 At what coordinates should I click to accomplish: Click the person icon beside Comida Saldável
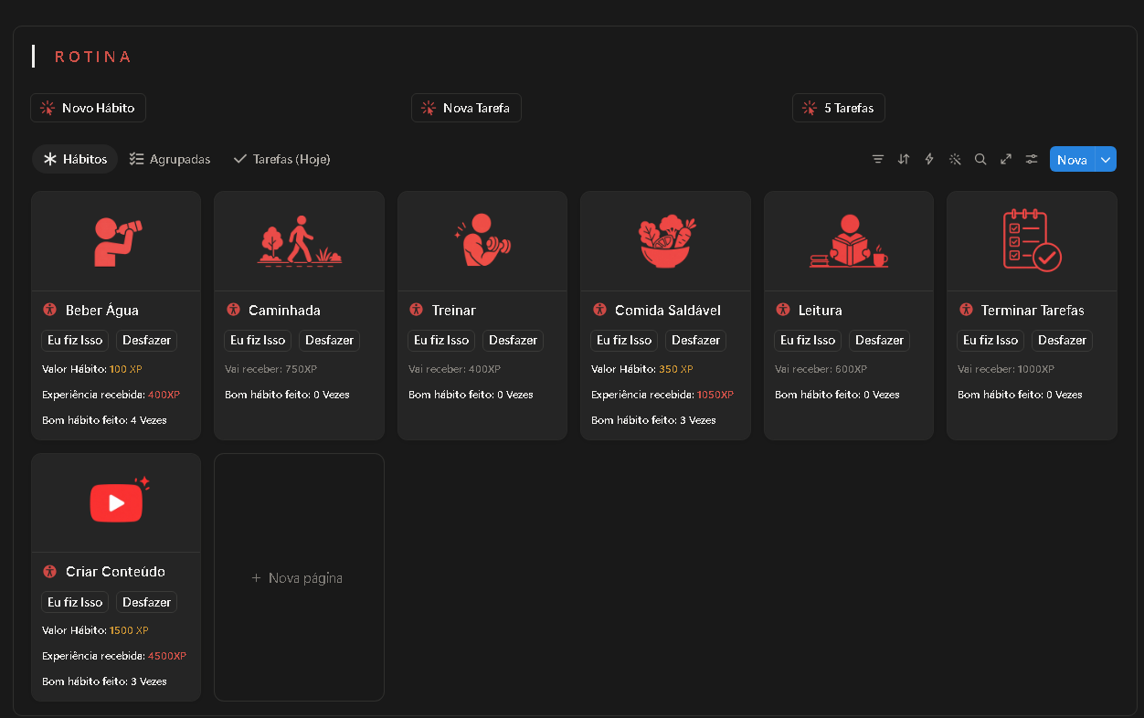pos(599,310)
